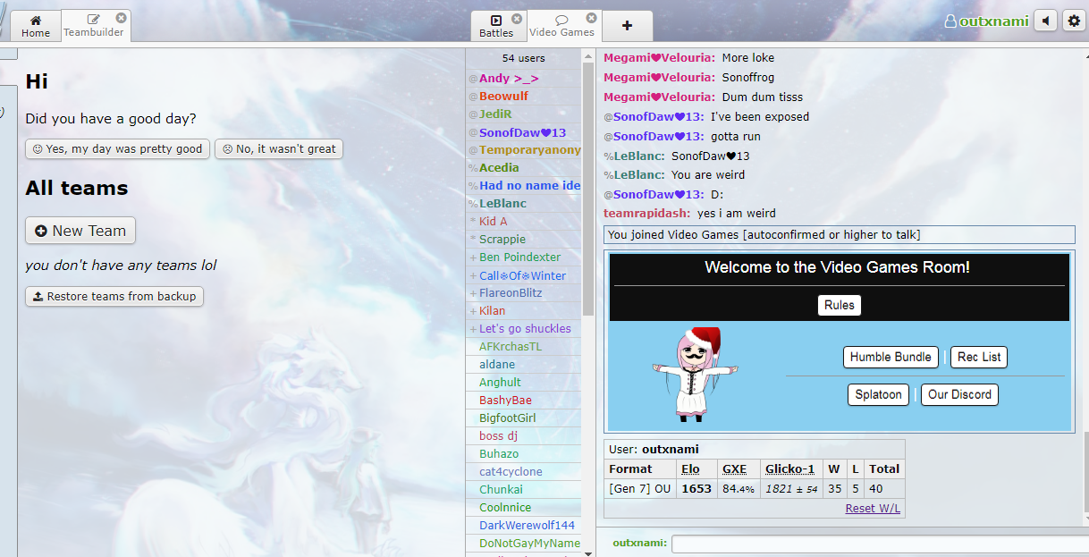The height and width of the screenshot is (557, 1089).
Task: Open the Rules button
Action: 839,305
